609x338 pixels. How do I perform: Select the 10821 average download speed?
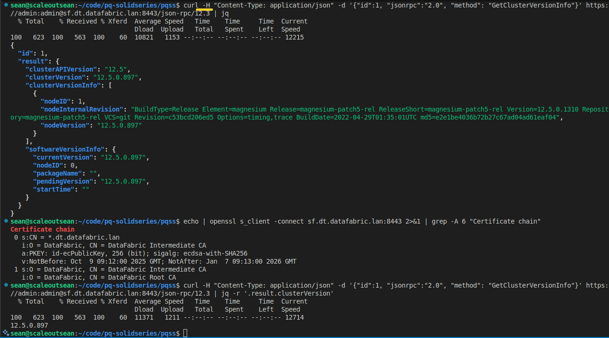[144, 37]
